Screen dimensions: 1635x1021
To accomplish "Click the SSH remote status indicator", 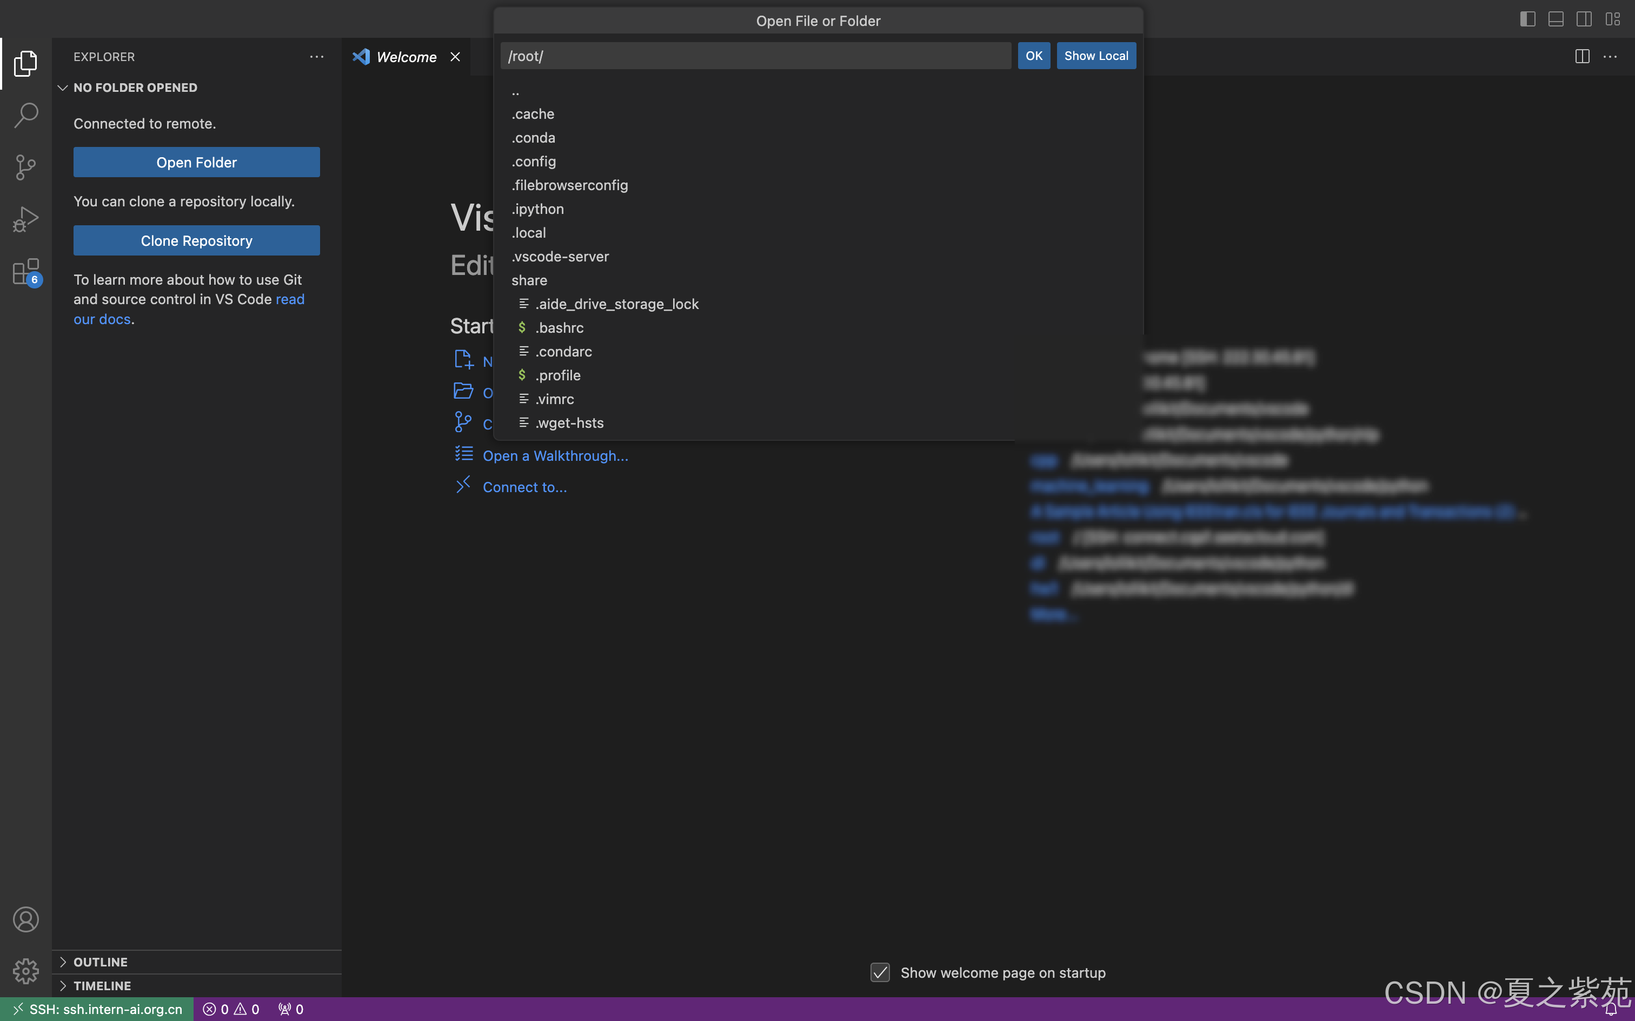I will (97, 1009).
